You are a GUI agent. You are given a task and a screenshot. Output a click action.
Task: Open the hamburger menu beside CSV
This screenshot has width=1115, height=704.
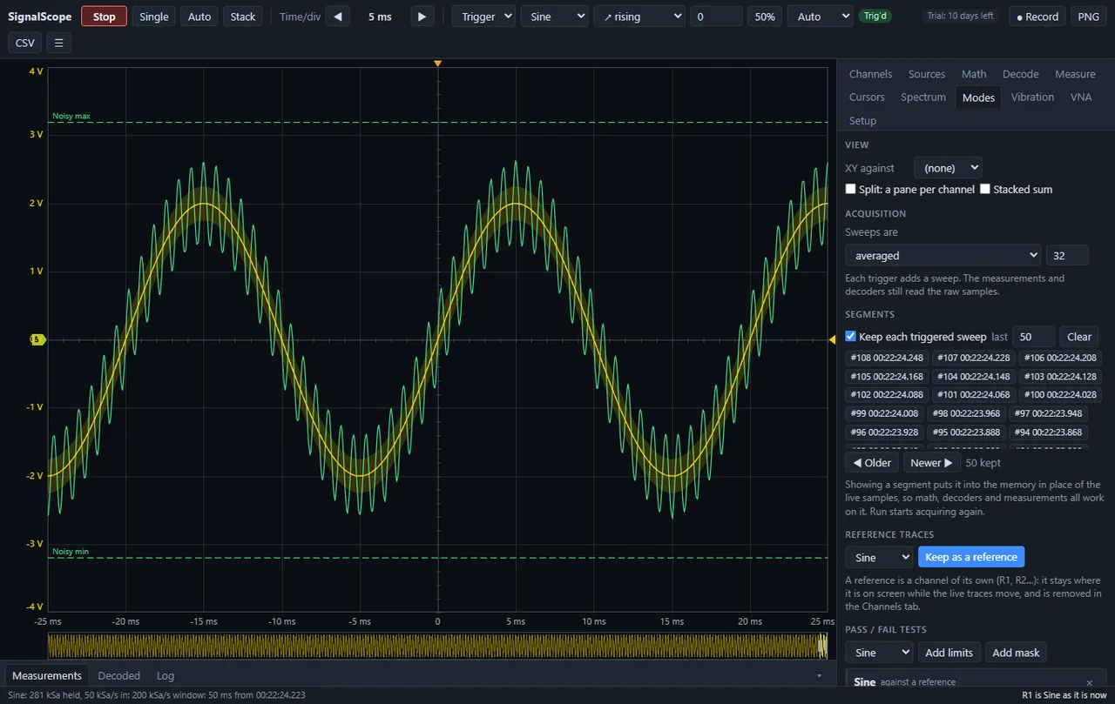tap(58, 43)
